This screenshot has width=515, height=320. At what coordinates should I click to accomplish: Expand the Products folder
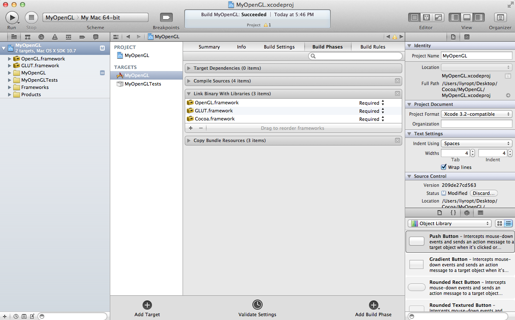point(9,95)
